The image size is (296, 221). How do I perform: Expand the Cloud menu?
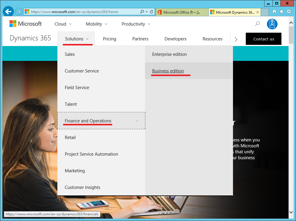(x=63, y=24)
